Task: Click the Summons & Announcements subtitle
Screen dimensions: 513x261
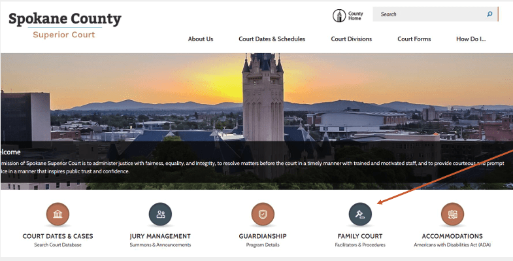Action: click(160, 245)
